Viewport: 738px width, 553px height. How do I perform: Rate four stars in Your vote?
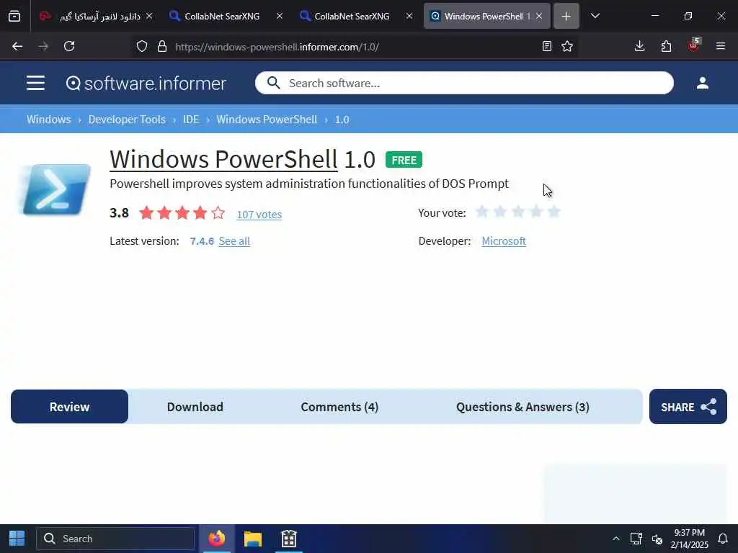point(536,212)
